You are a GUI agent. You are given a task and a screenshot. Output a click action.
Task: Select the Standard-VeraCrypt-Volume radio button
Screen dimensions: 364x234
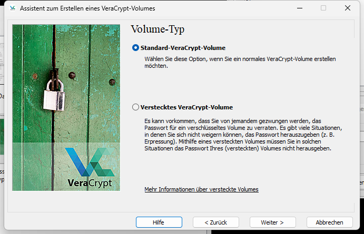135,48
